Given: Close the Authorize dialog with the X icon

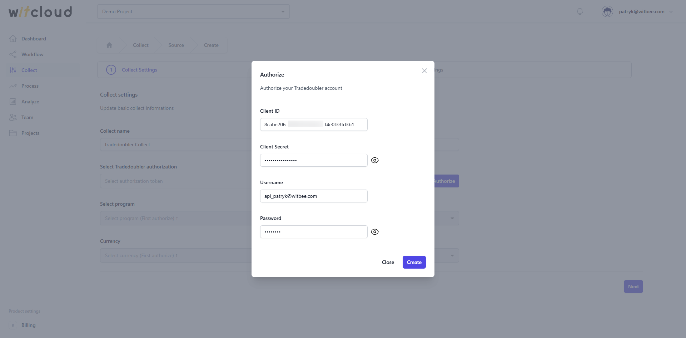Looking at the screenshot, I should click(x=424, y=71).
